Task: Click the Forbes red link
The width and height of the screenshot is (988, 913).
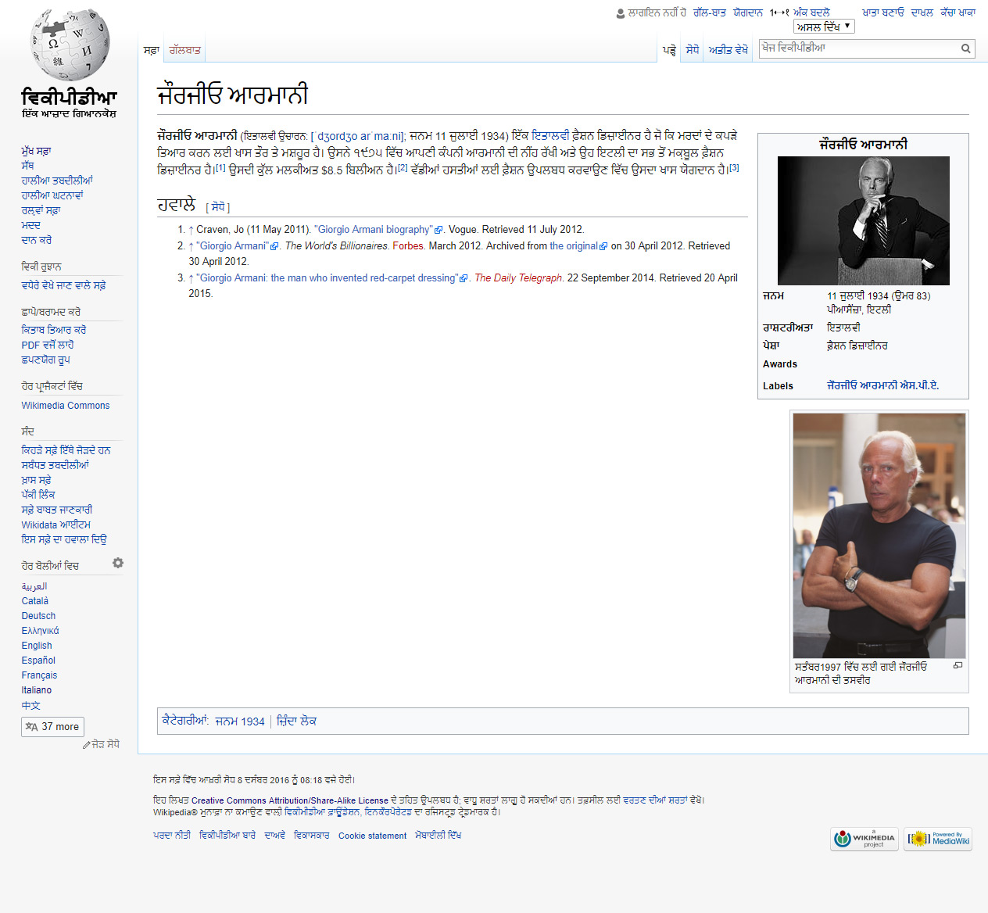Action: (x=408, y=246)
